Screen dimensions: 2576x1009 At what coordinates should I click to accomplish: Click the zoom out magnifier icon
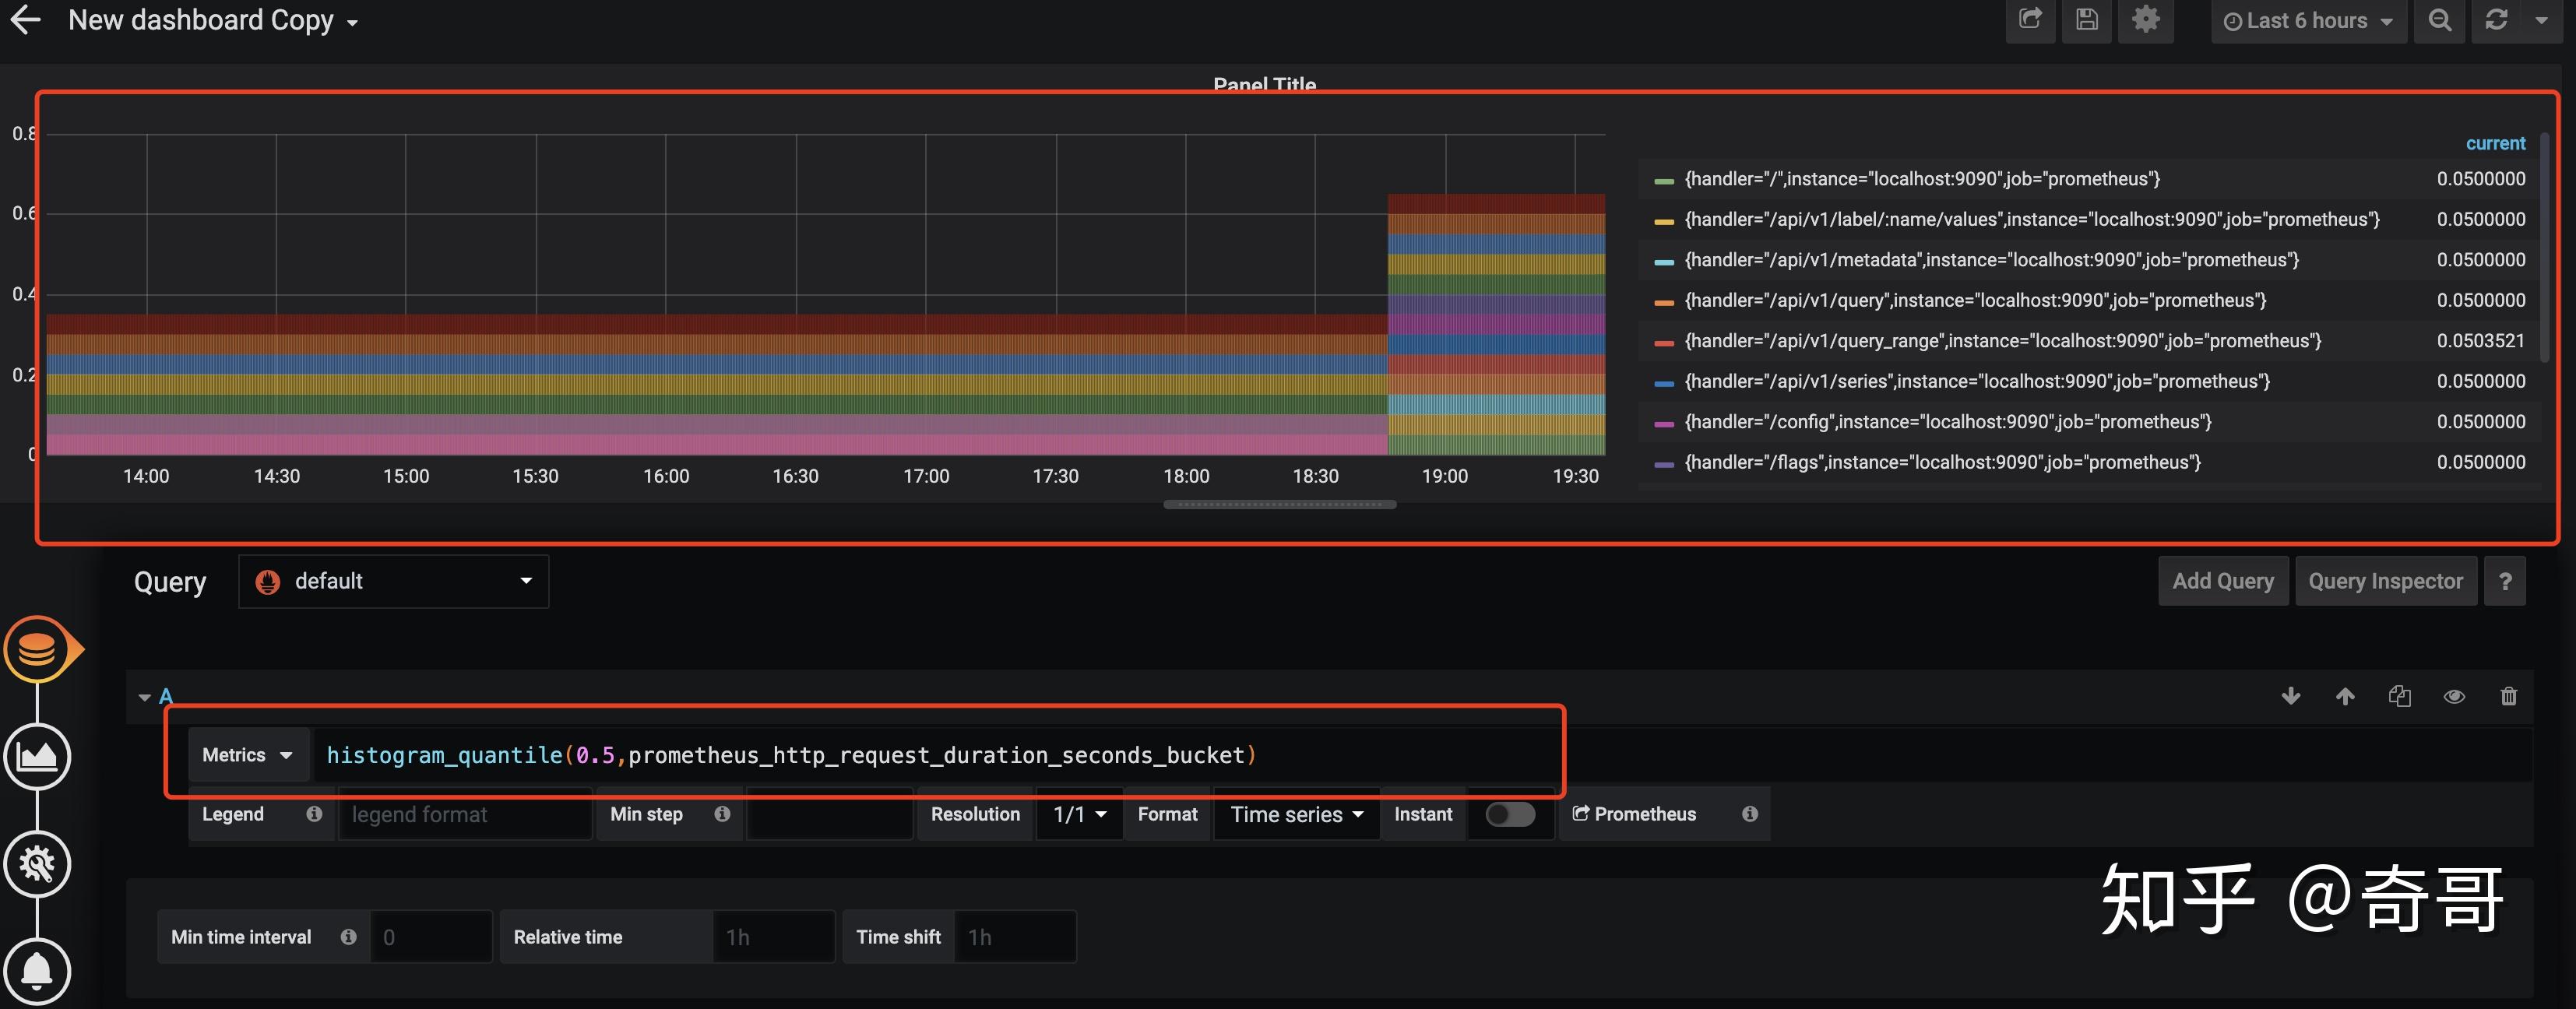[x=2439, y=20]
